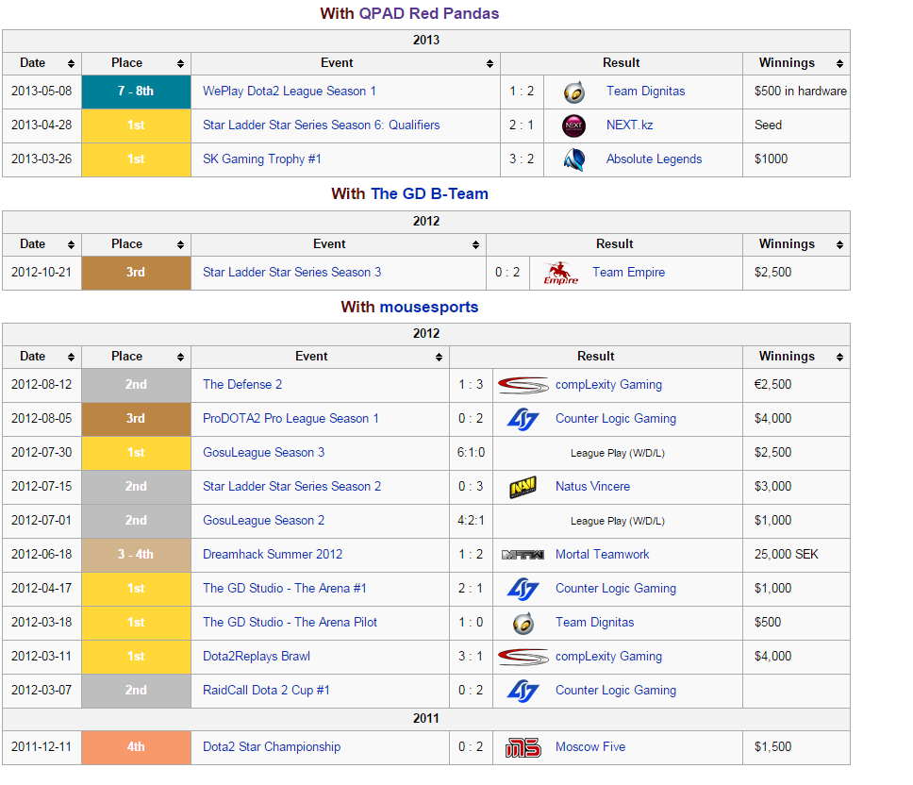913x785 pixels.
Task: Open GosuLeague Season 3 link
Action: click(x=264, y=453)
